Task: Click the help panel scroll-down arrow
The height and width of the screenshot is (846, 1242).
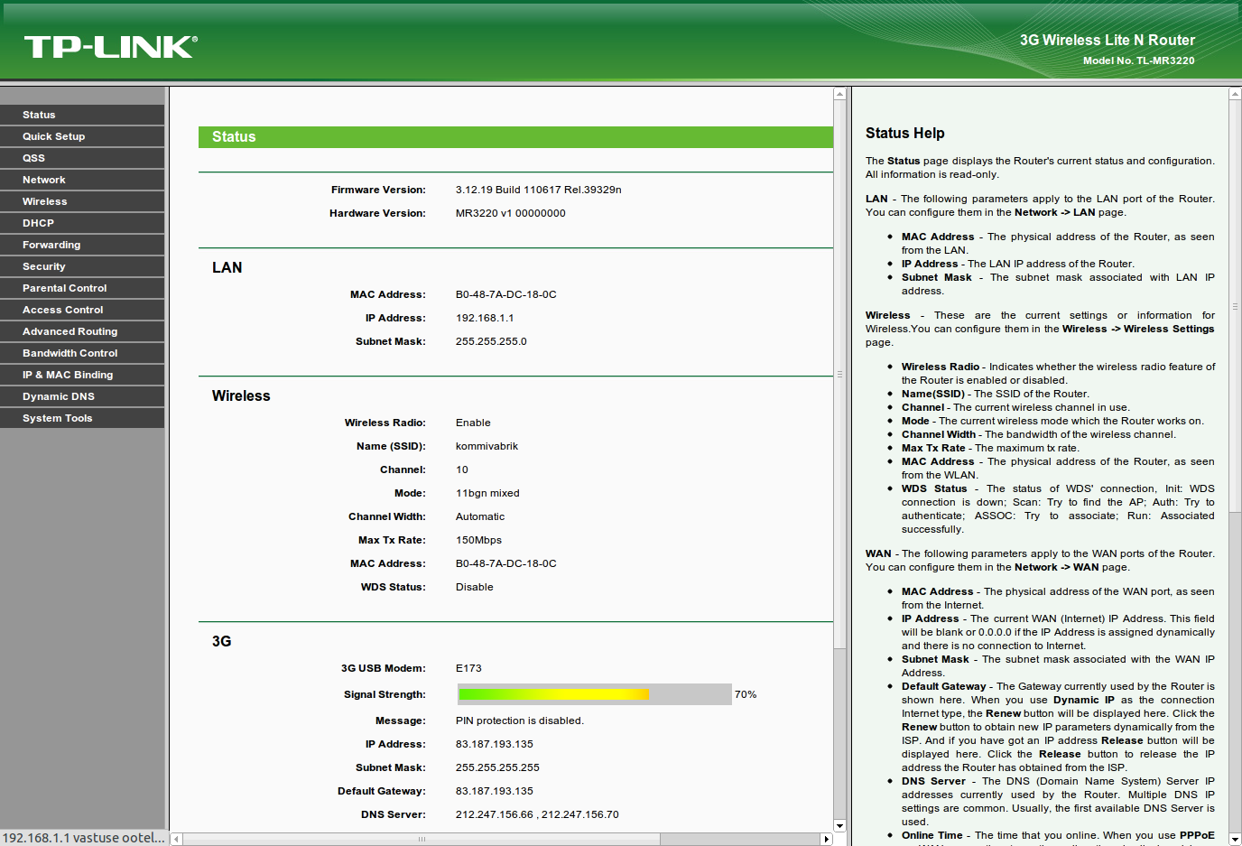Action: click(x=1235, y=839)
